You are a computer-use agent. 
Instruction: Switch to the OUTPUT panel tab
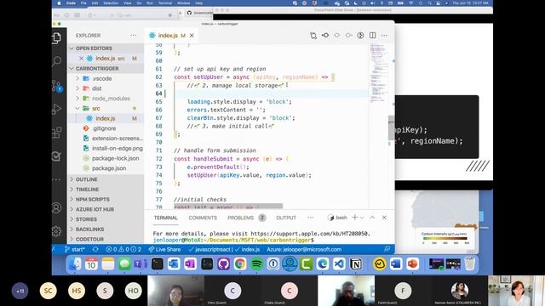point(286,218)
